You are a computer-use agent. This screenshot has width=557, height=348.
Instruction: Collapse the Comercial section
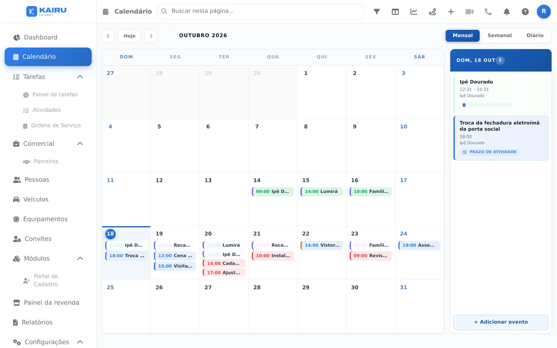coord(80,144)
